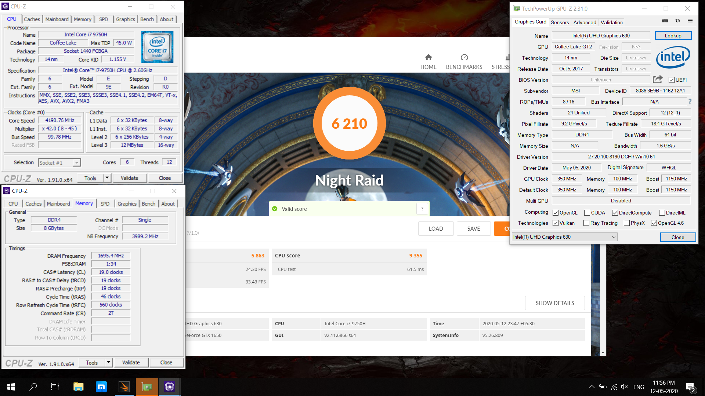Click Wi-Fi network tray icon
This screenshot has height=396, width=705.
(614, 387)
